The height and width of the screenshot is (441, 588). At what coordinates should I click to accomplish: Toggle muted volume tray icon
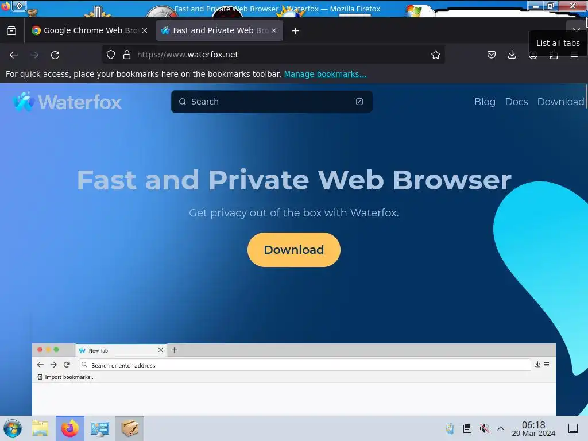(484, 428)
